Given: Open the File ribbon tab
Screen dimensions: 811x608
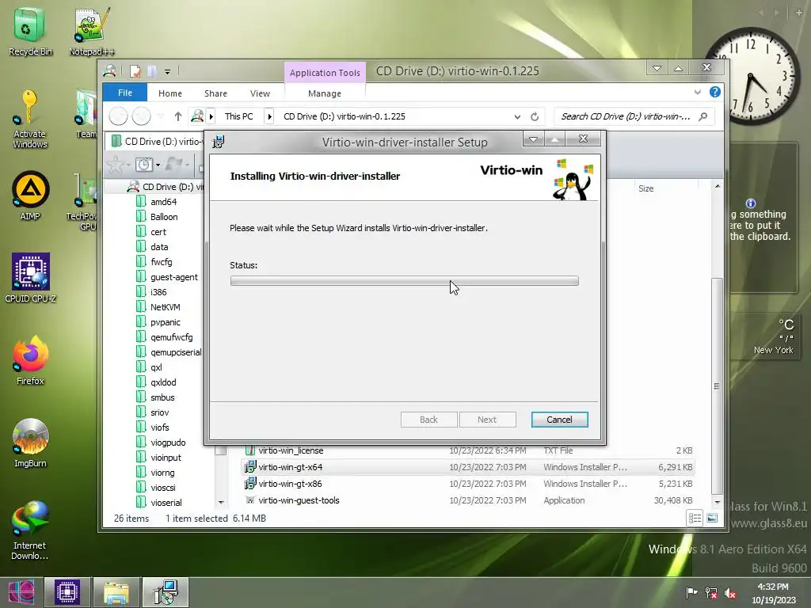Looking at the screenshot, I should [124, 93].
